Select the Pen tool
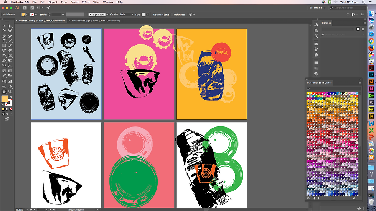 click(4, 36)
